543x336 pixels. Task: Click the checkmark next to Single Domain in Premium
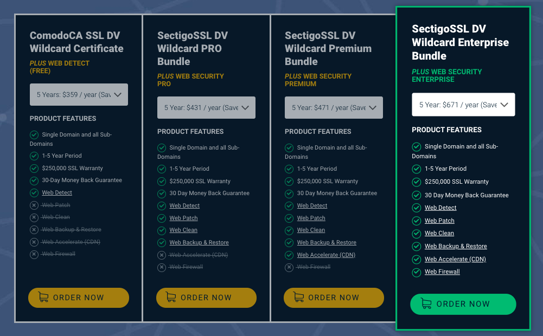tap(289, 147)
